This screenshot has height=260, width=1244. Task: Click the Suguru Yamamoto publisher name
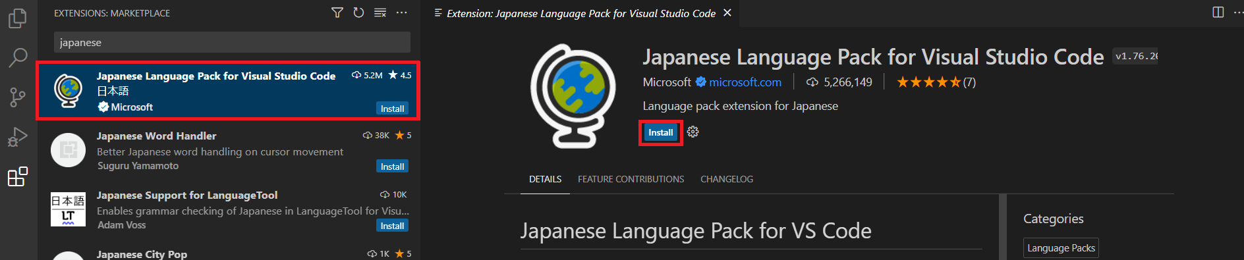138,166
